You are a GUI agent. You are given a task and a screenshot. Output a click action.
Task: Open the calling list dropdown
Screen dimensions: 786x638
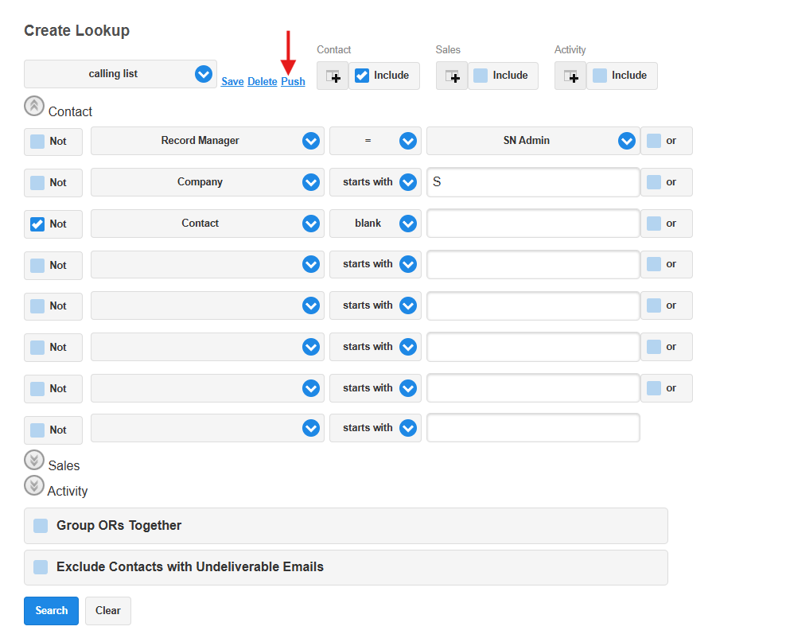tap(120, 74)
